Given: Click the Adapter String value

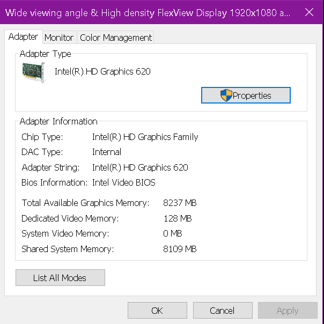Looking at the screenshot, I should click(140, 167).
